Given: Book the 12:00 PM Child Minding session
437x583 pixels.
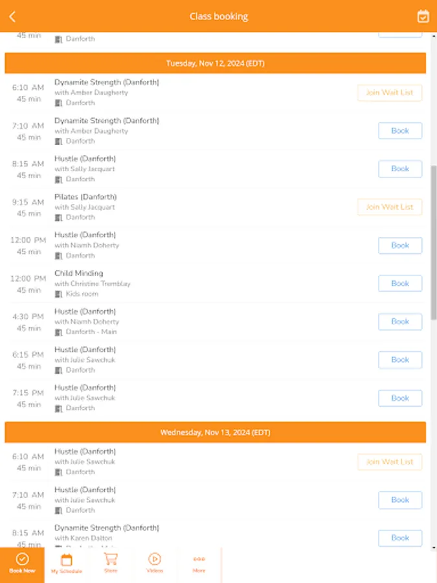Looking at the screenshot, I should pyautogui.click(x=399, y=283).
